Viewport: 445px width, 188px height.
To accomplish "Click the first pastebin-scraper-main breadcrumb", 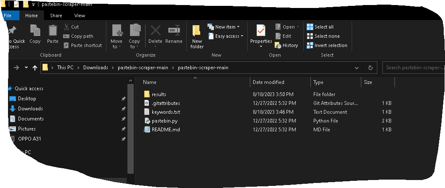I will point(143,68).
